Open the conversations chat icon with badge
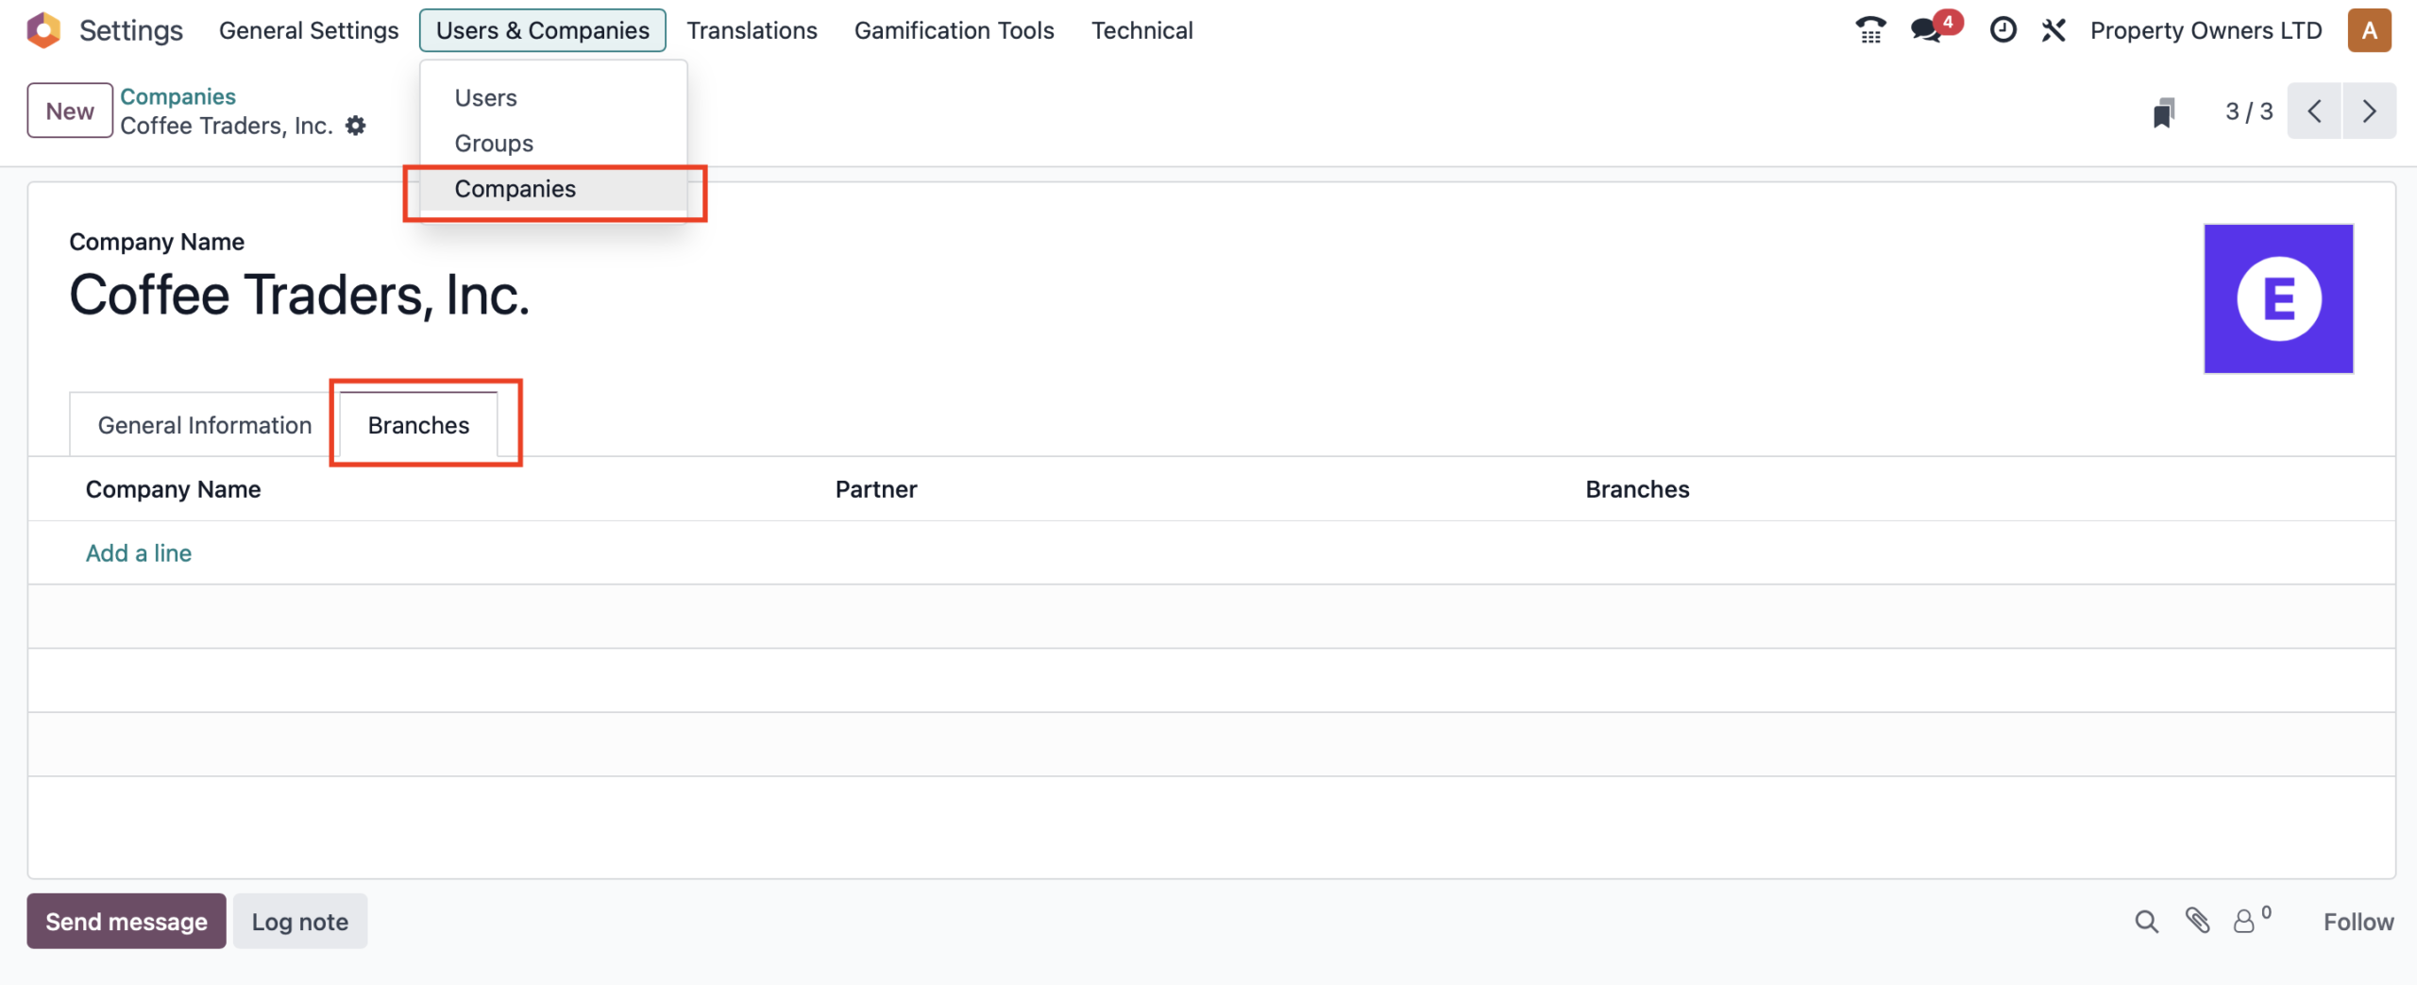Image resolution: width=2417 pixels, height=985 pixels. coord(1926,30)
